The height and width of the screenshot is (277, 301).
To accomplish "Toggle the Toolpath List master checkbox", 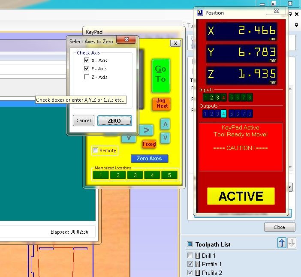I will 190,244.
